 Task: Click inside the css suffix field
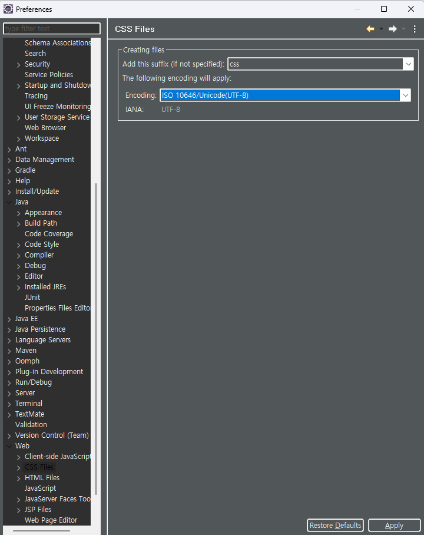[x=315, y=64]
